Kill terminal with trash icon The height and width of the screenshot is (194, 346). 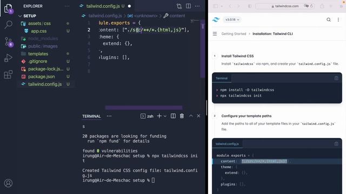[182, 116]
